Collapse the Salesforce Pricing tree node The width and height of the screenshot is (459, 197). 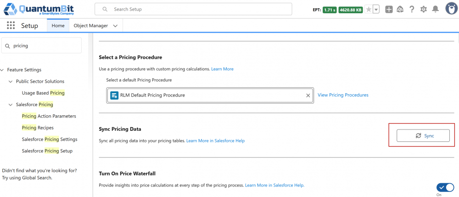point(11,105)
